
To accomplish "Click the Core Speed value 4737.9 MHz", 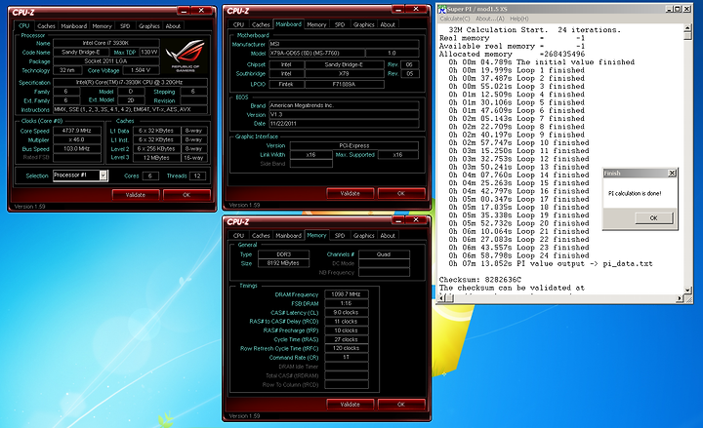I will coord(77,131).
